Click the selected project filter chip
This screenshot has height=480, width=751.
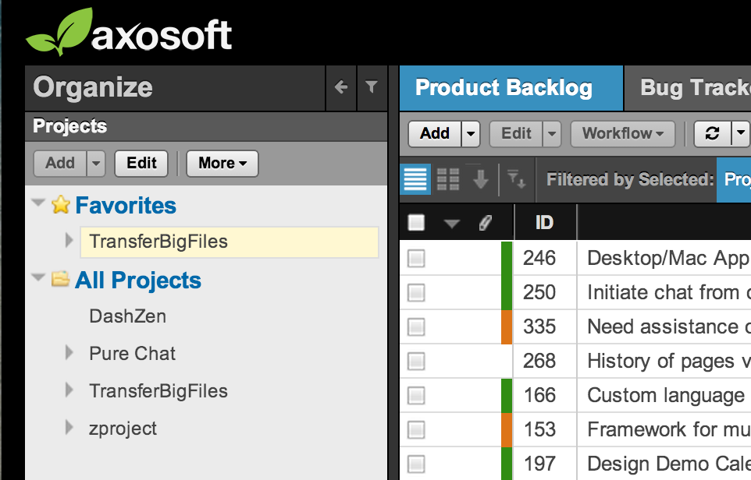tap(734, 179)
